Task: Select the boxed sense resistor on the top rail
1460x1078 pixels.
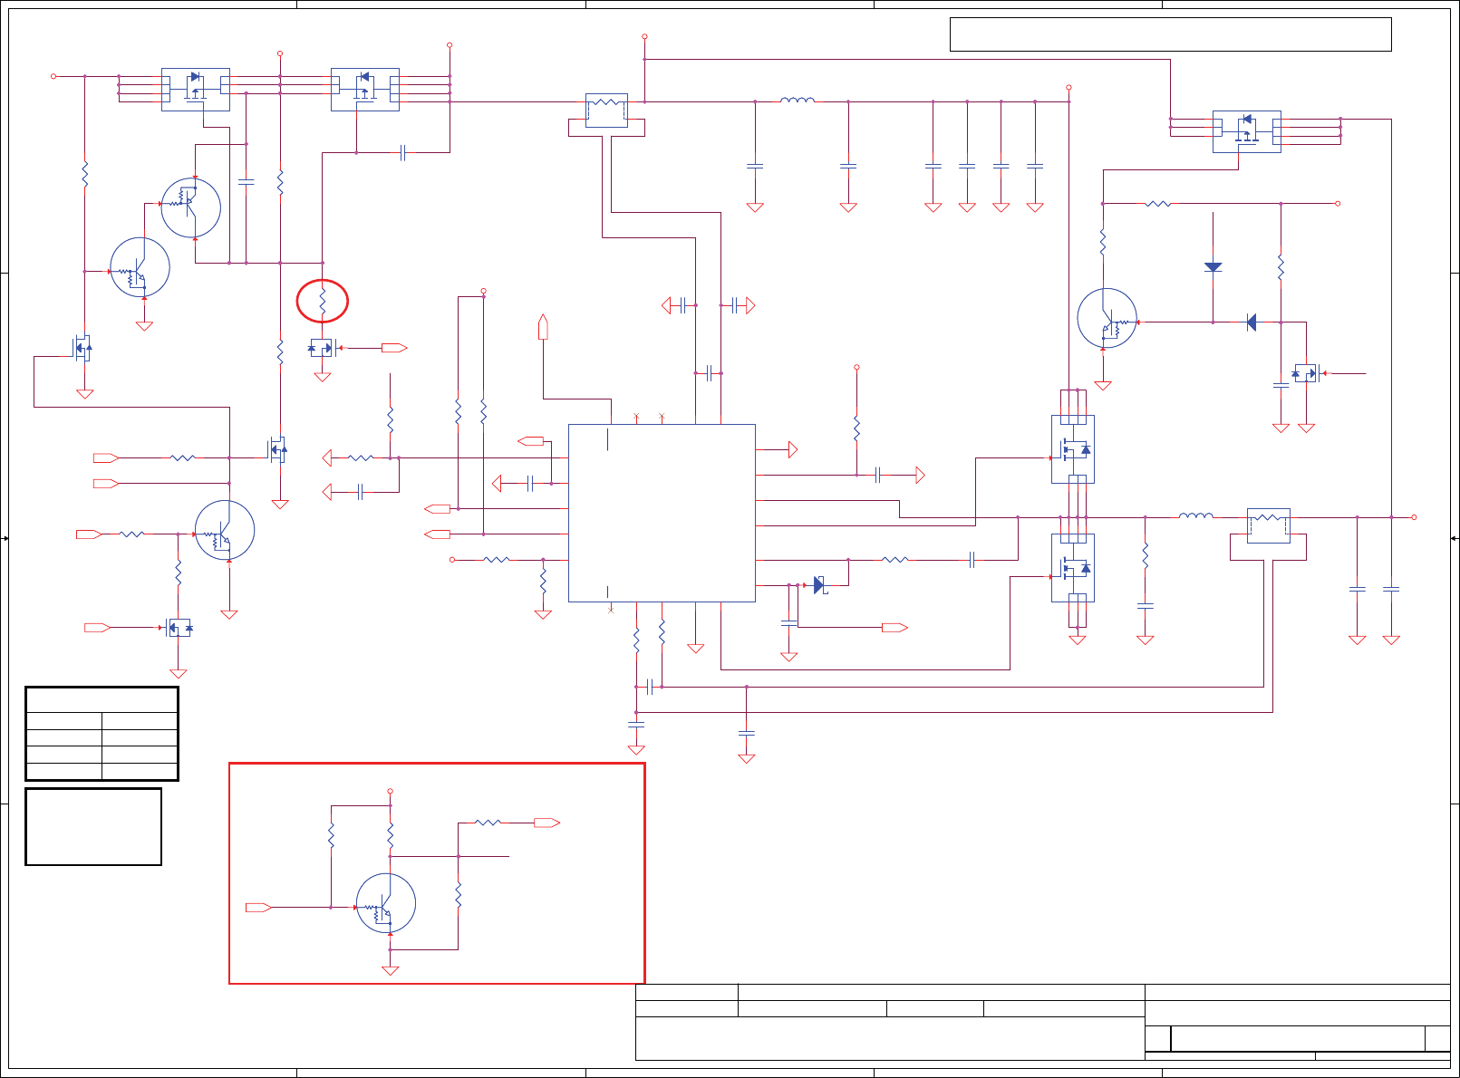Action: pyautogui.click(x=606, y=111)
